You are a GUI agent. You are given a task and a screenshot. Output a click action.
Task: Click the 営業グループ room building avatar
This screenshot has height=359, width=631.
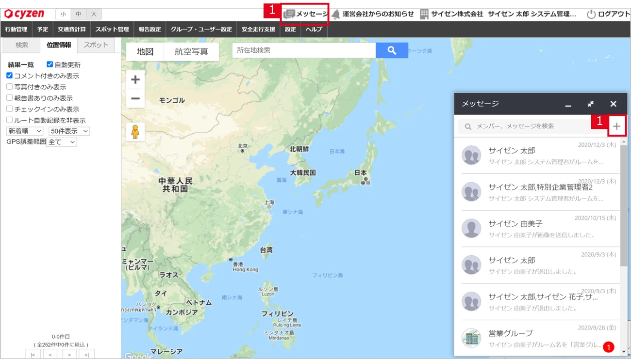tap(471, 338)
